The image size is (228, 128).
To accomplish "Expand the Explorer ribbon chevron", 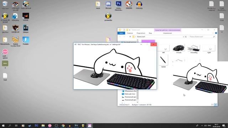I will [213, 33].
